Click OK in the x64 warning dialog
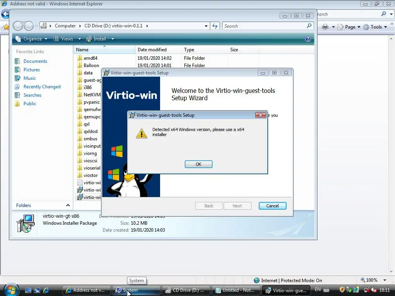Image resolution: width=395 pixels, height=296 pixels. coord(199,164)
